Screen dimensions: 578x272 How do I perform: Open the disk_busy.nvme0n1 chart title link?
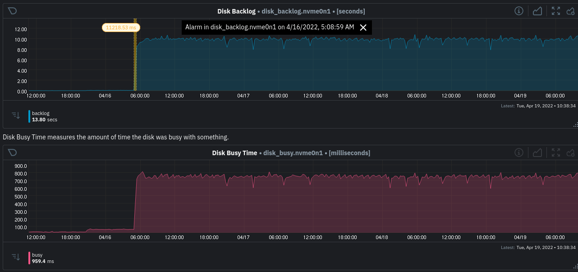pos(293,152)
